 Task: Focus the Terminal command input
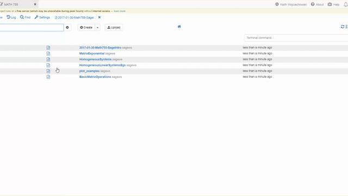(x=296, y=38)
